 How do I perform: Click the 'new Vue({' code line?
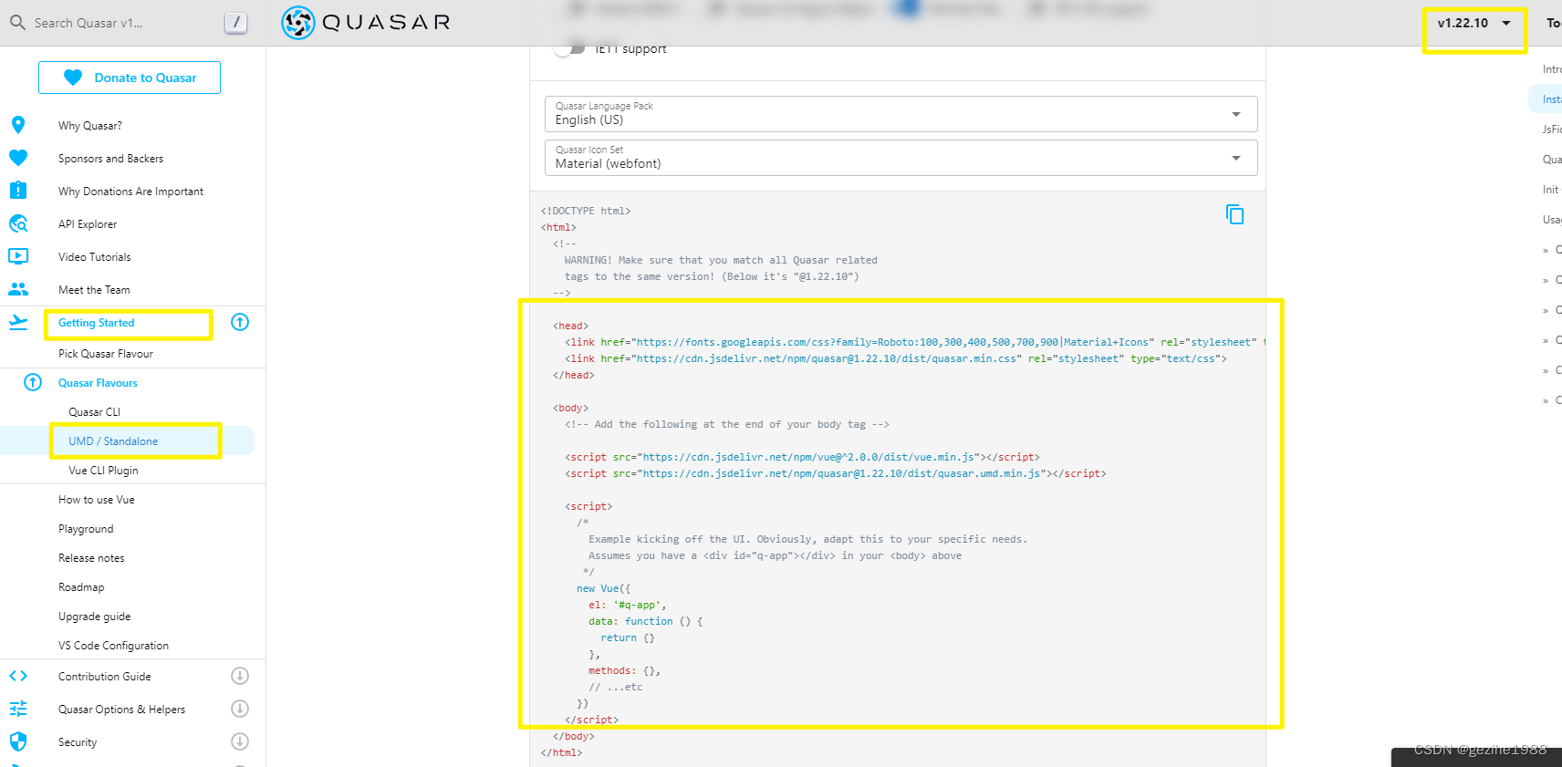pos(603,588)
